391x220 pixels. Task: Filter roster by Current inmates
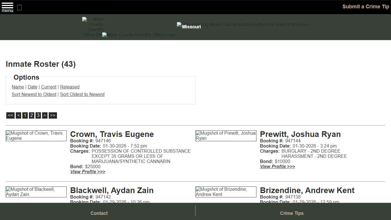[49, 87]
